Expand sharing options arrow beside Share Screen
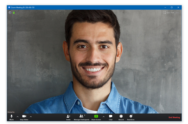The image size is (188, 124). click(104, 117)
